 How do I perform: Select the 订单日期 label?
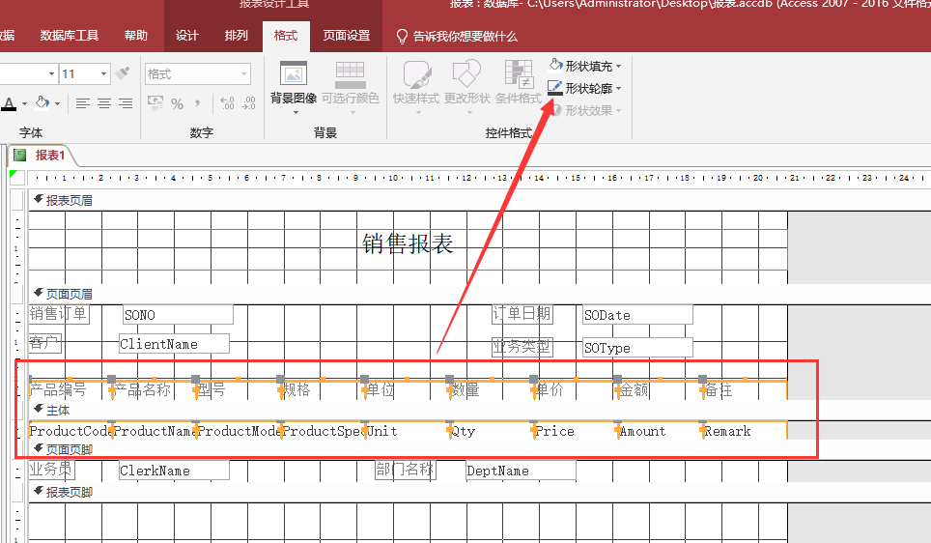coord(522,314)
